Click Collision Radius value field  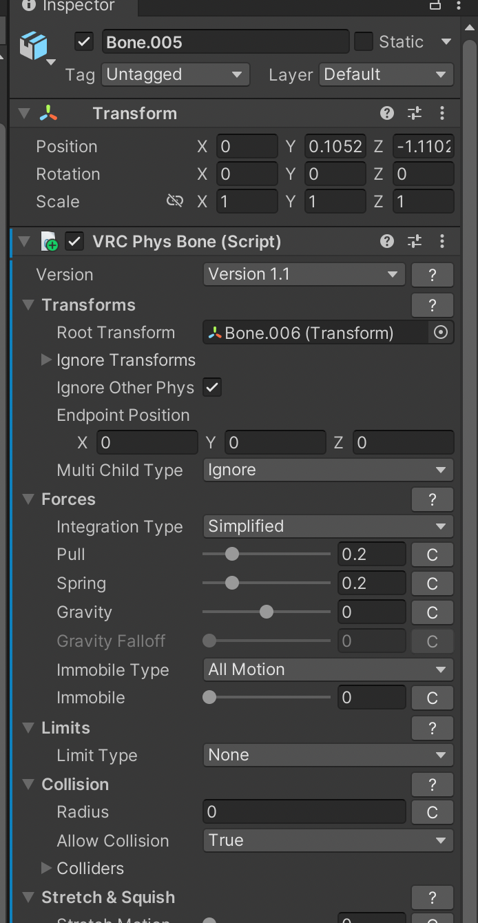(304, 812)
